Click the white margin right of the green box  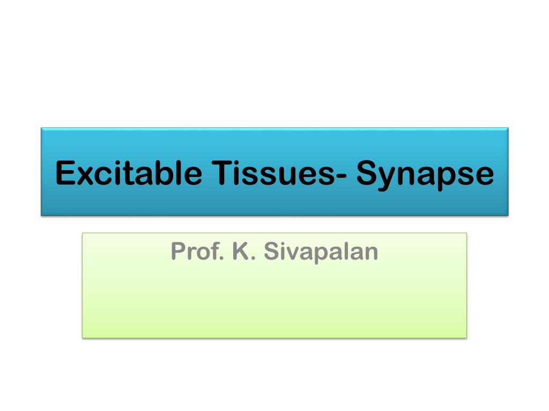coord(508,285)
